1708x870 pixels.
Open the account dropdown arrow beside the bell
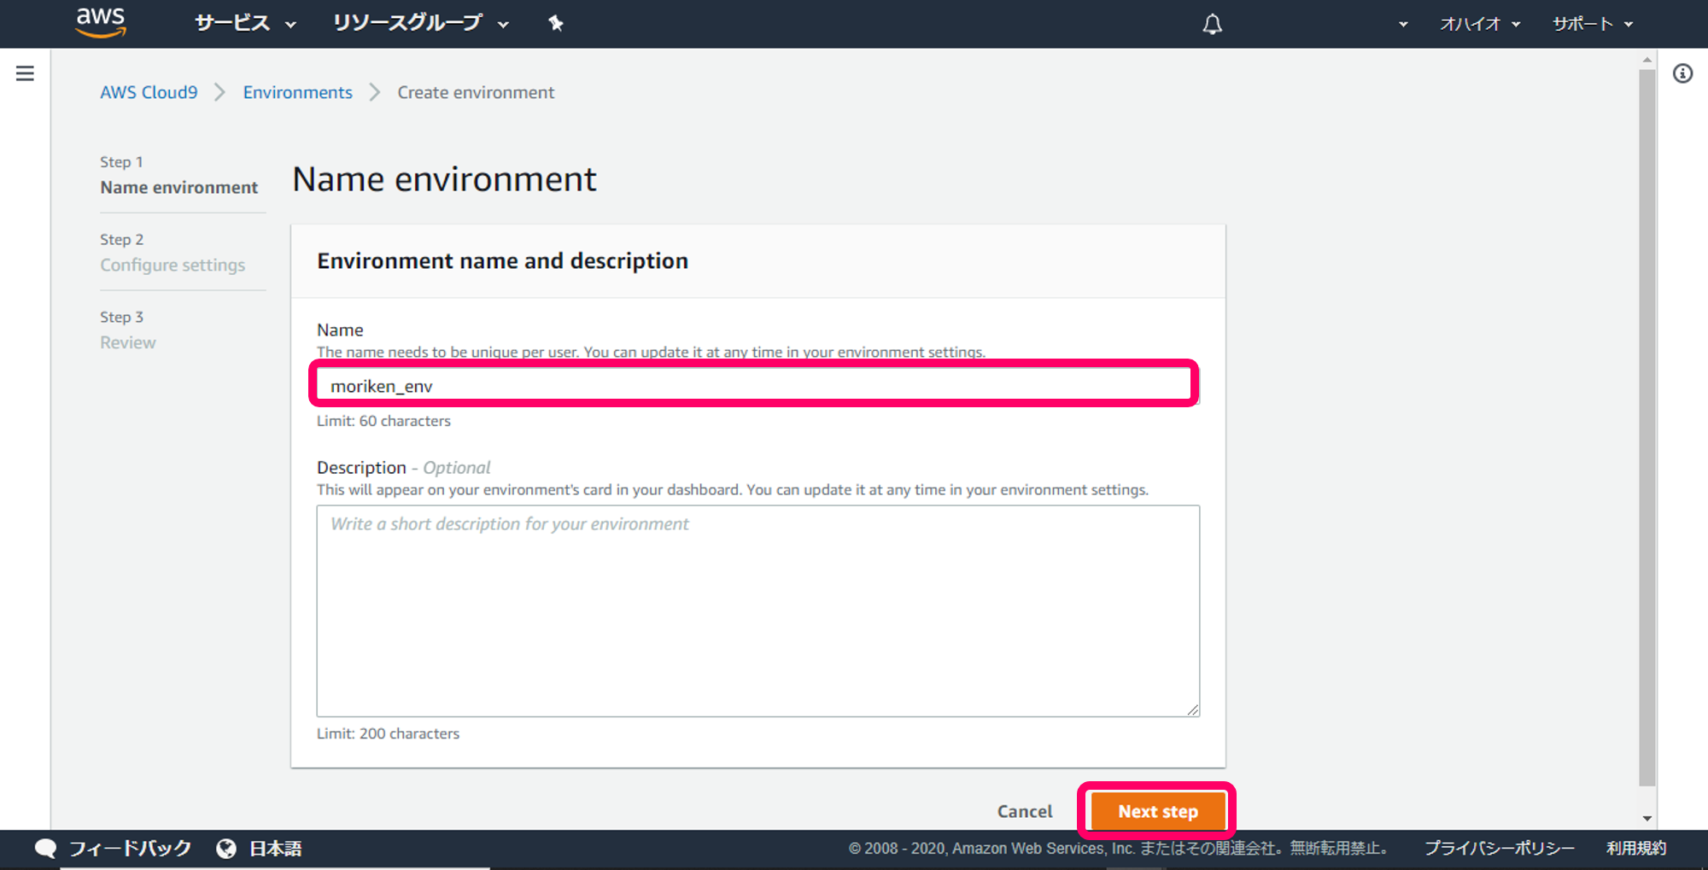click(x=1403, y=24)
